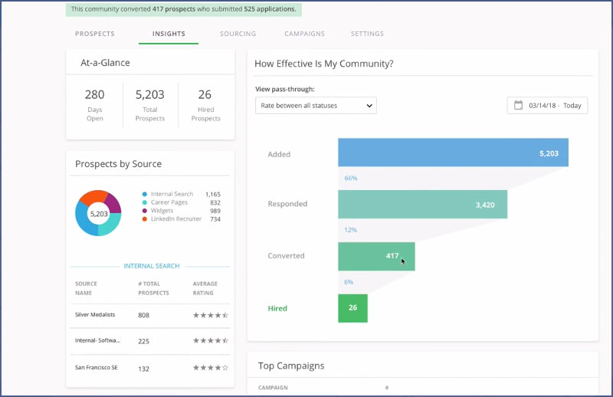Click the blue Internal Search legend dot
Viewport: 613px width, 397px height.
point(145,195)
